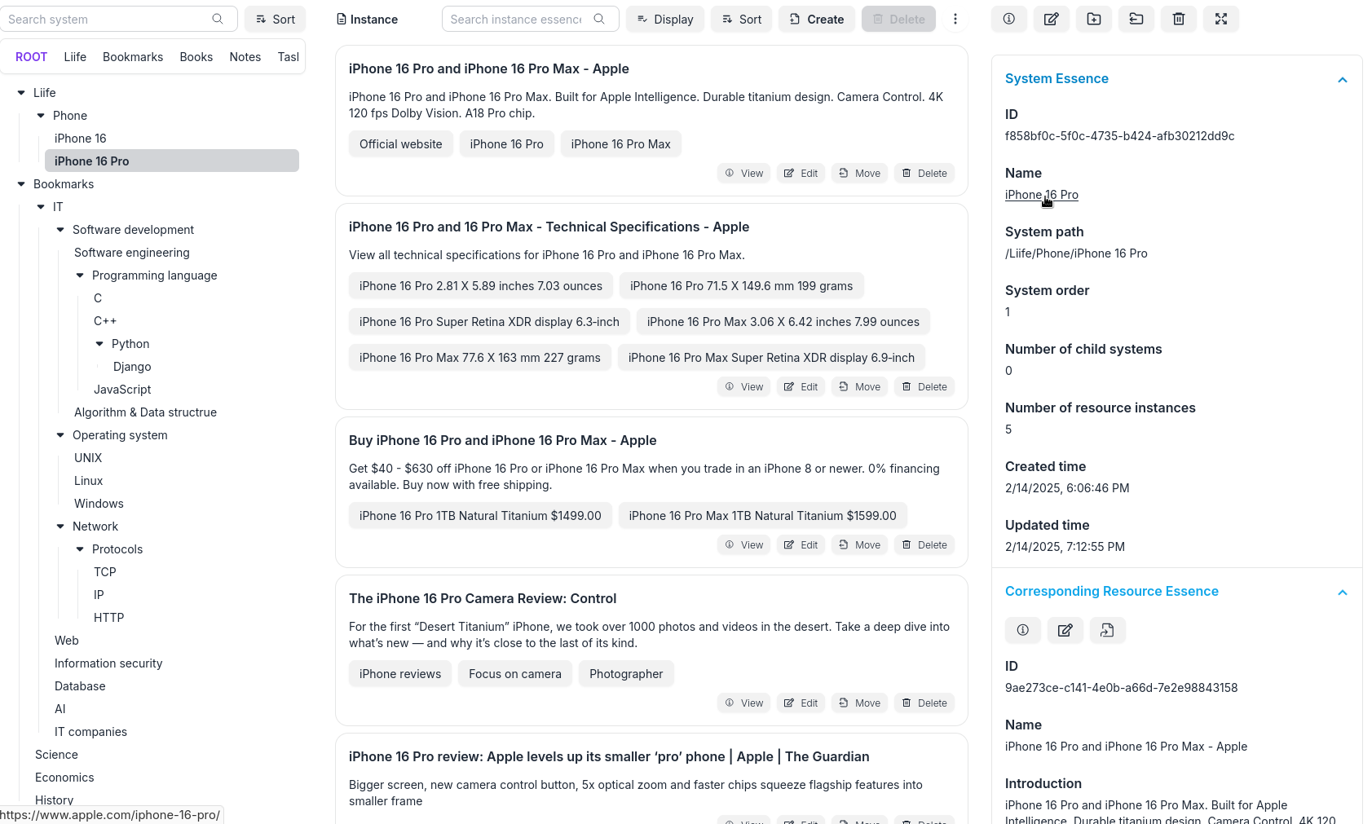The height and width of the screenshot is (824, 1372).
Task: Click the resource essence info icon
Action: [1023, 630]
